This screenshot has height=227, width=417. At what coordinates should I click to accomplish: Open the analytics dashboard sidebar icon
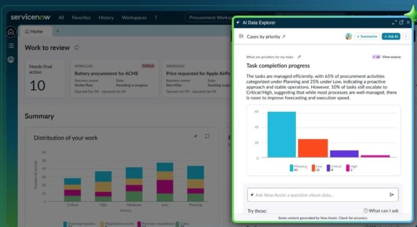click(x=11, y=59)
